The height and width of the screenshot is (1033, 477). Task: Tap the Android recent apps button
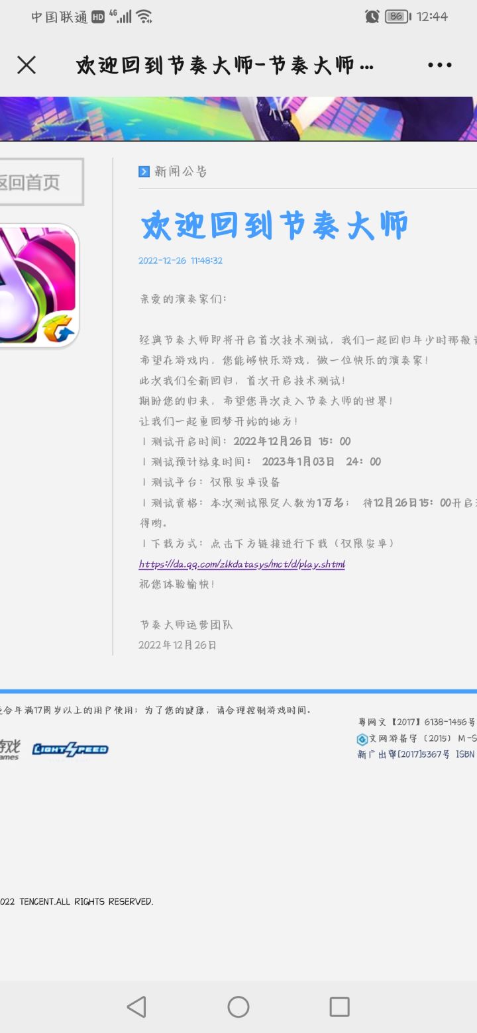339,1007
